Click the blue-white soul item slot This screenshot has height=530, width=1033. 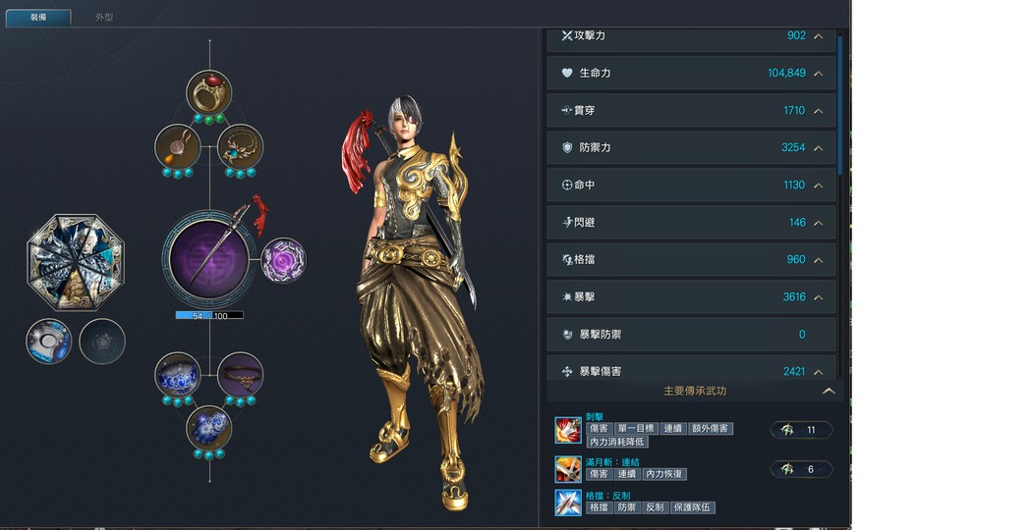pos(49,342)
